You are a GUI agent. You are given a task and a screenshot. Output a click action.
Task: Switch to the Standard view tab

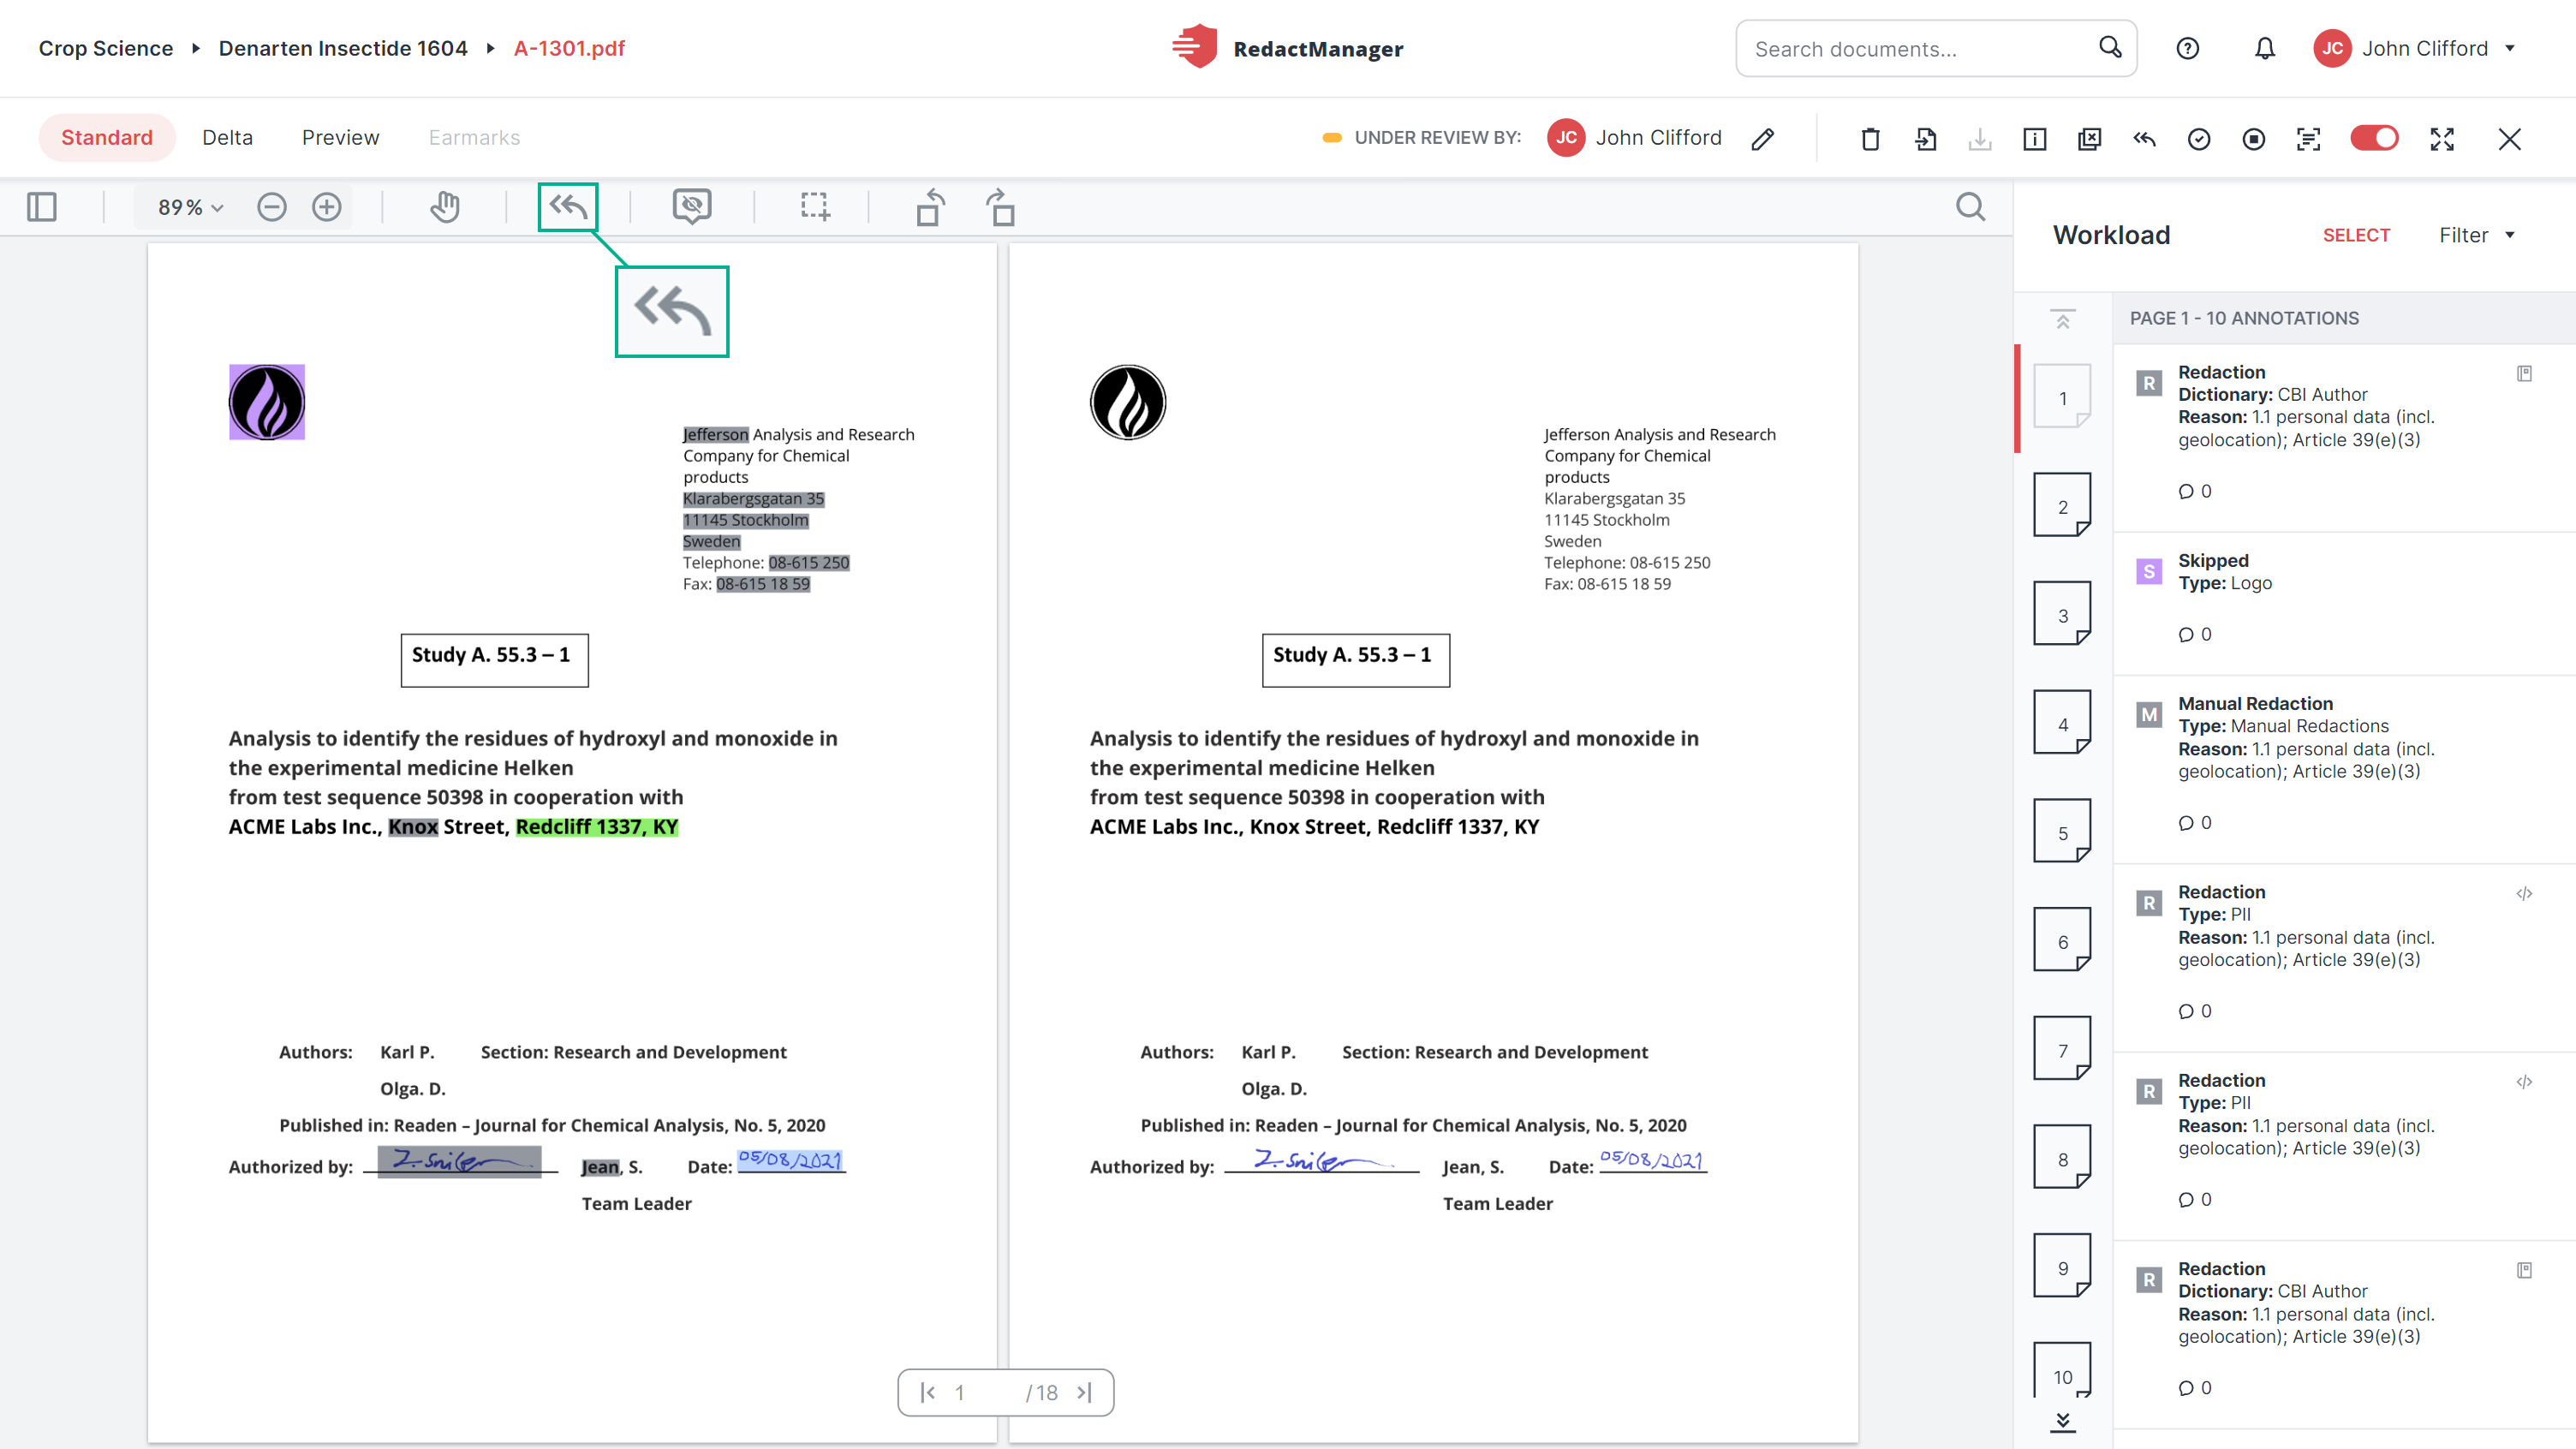click(107, 137)
